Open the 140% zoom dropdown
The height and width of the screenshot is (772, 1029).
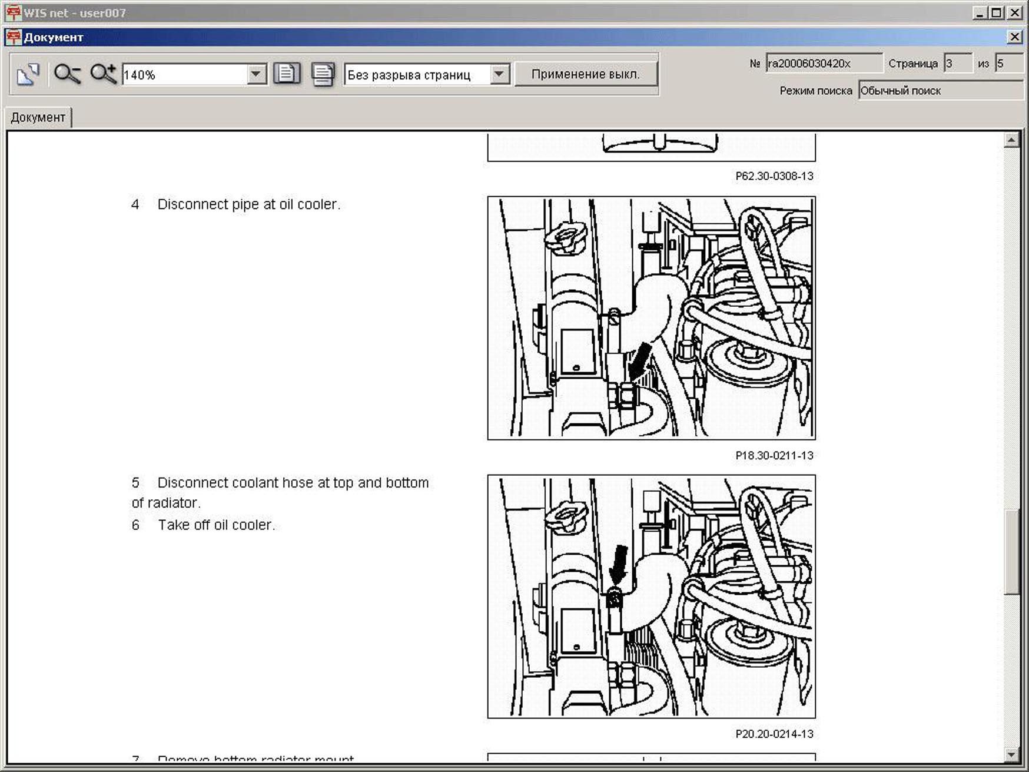coord(255,75)
